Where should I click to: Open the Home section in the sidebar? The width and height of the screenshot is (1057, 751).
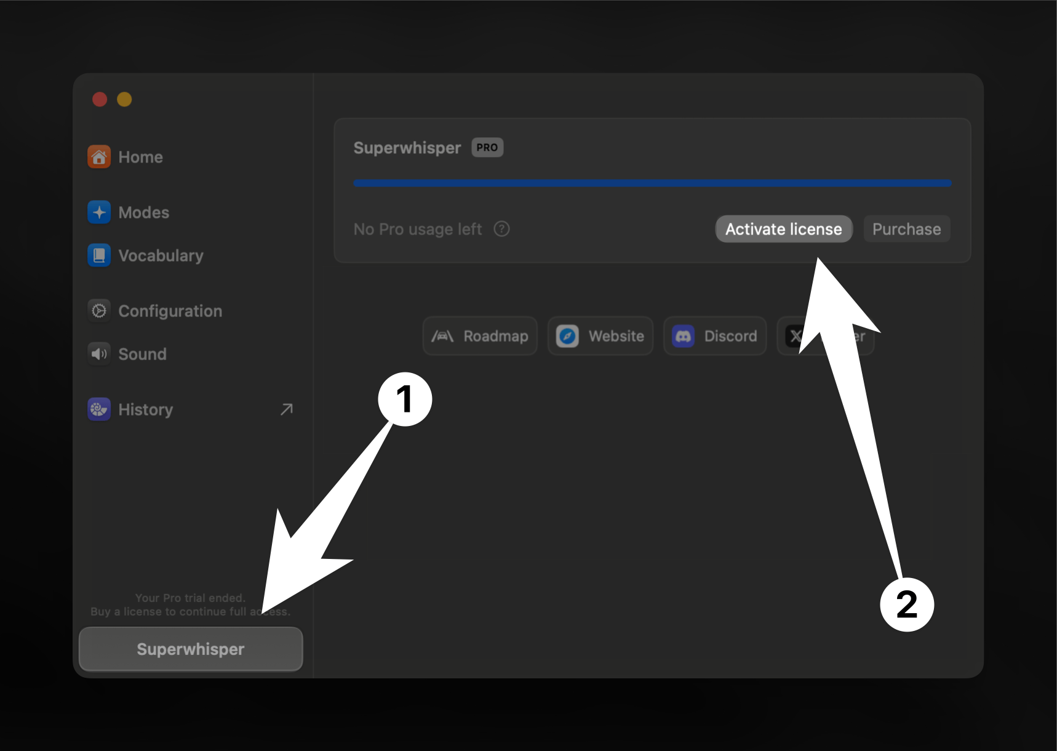click(x=140, y=157)
